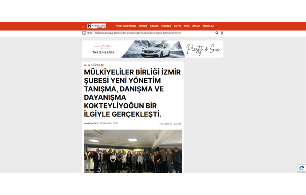The height and width of the screenshot is (195, 306).
Task: Click the reCAPTCHA badge
Action: 301,168
